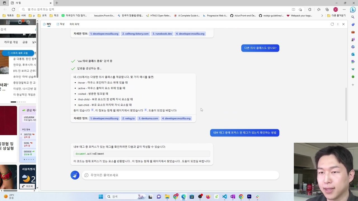
Task: Click the chat panel vertical scrollbar
Action: point(346,104)
